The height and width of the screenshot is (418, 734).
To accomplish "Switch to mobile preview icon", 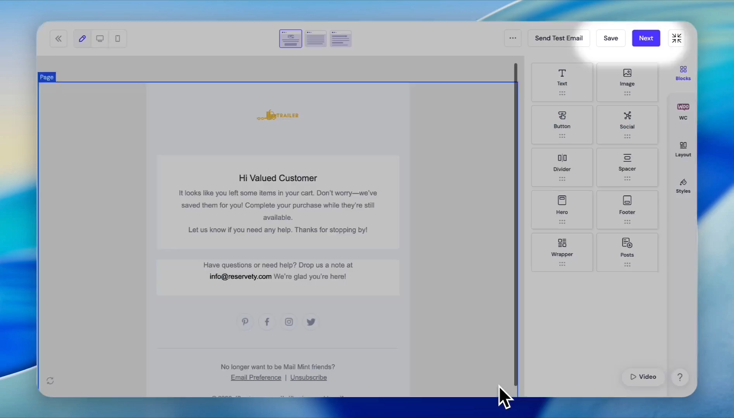I will pyautogui.click(x=118, y=38).
